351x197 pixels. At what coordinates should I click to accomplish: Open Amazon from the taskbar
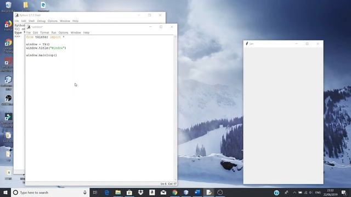pyautogui.click(x=152, y=192)
